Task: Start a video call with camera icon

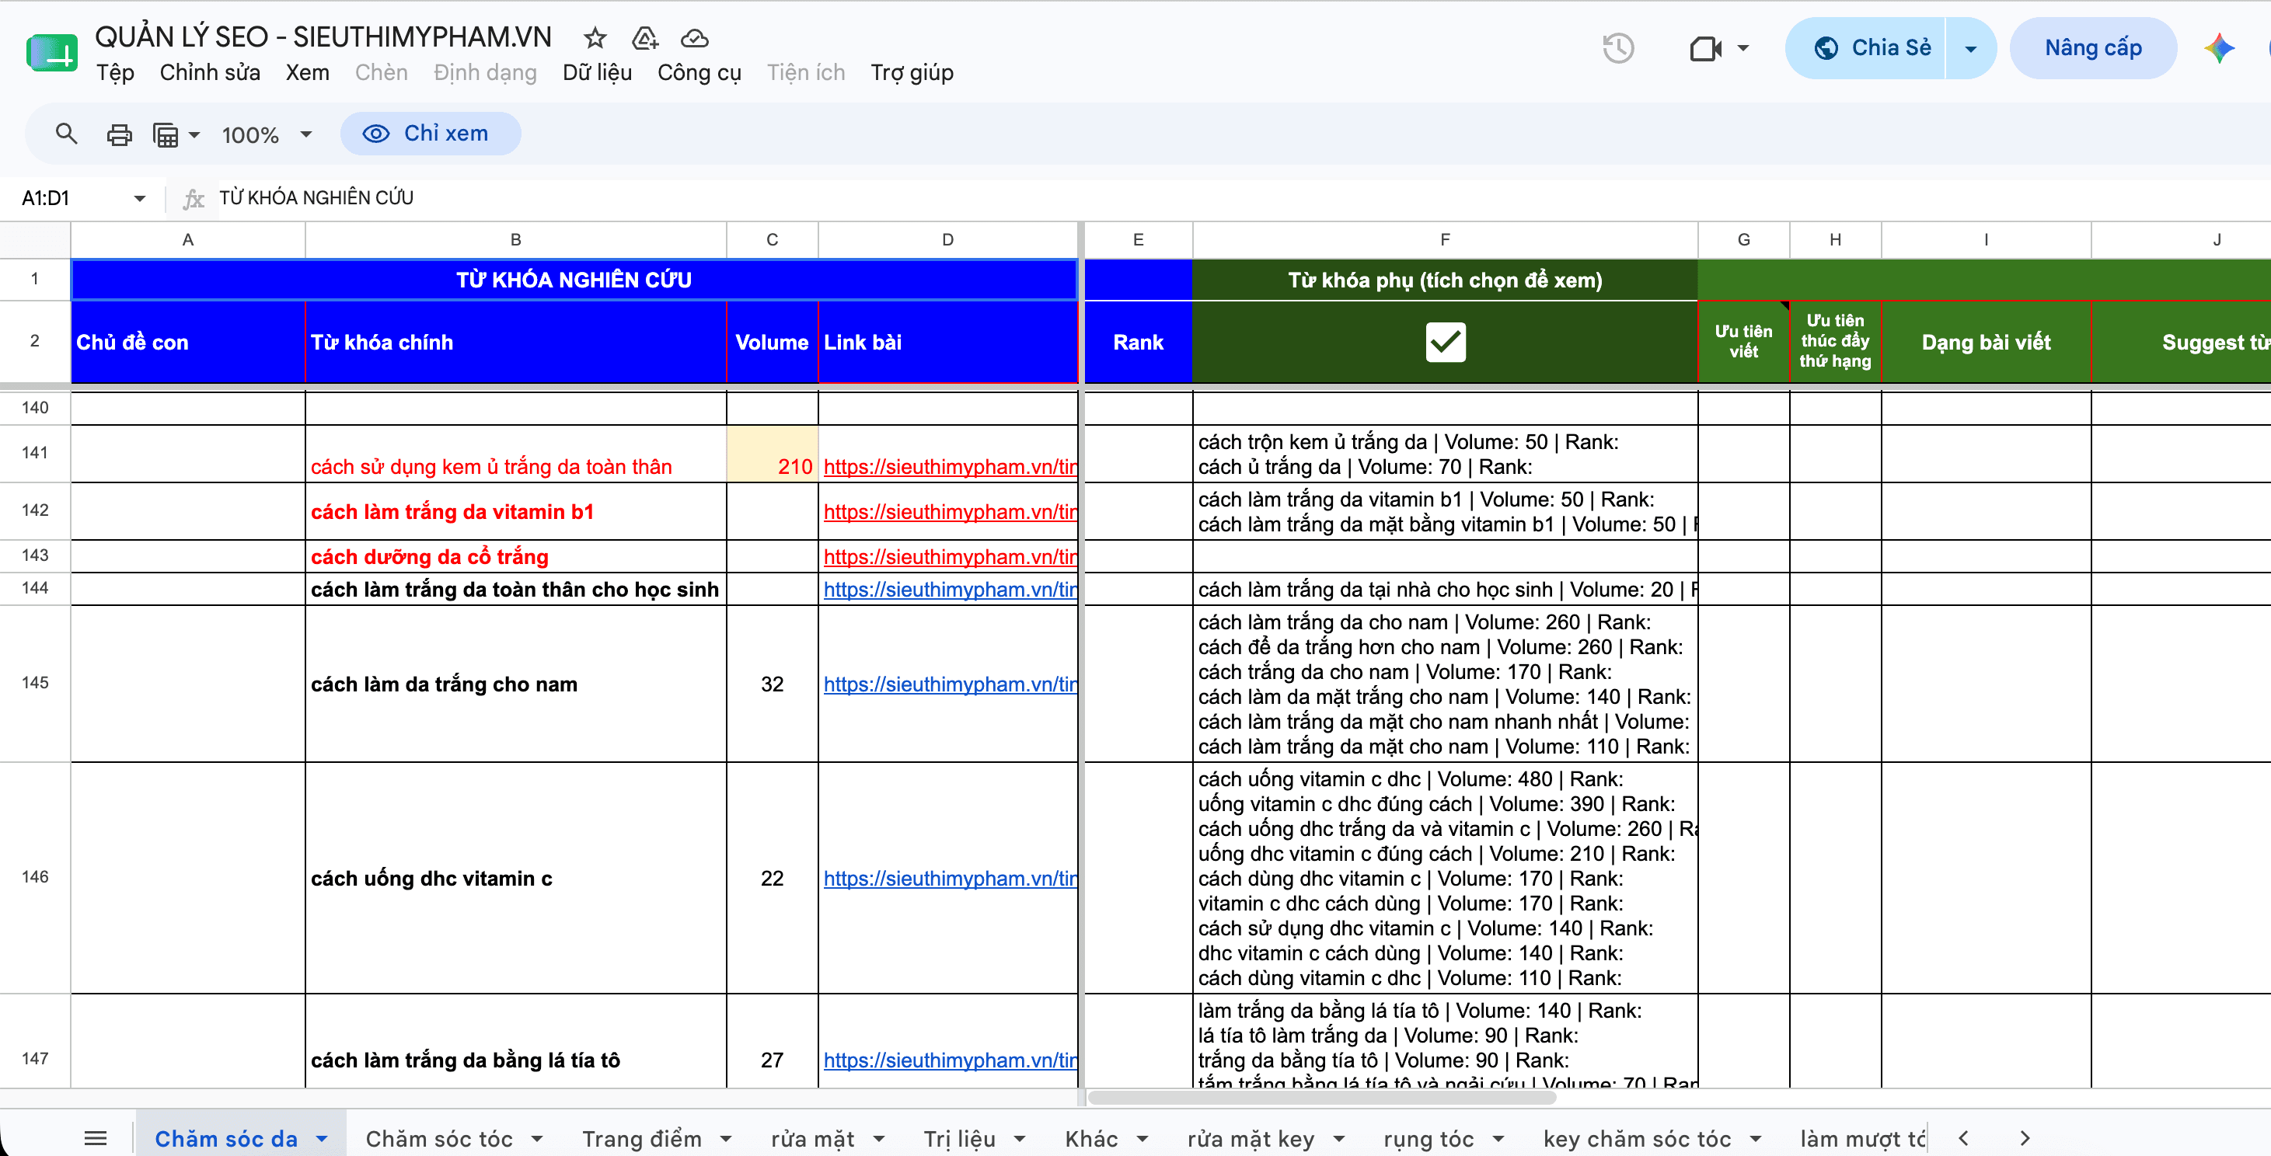Action: 1706,48
